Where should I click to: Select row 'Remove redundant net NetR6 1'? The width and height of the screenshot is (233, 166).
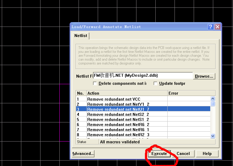click(x=143, y=130)
